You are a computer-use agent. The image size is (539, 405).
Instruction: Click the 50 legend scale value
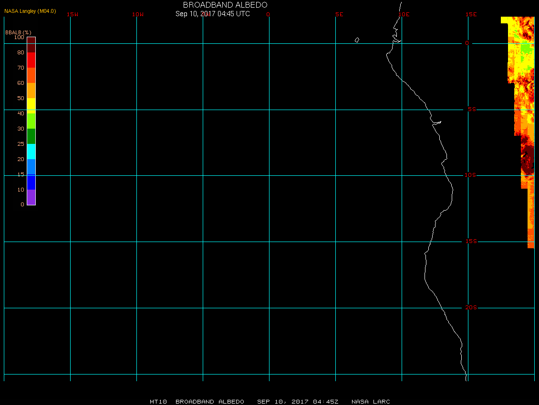coord(21,98)
